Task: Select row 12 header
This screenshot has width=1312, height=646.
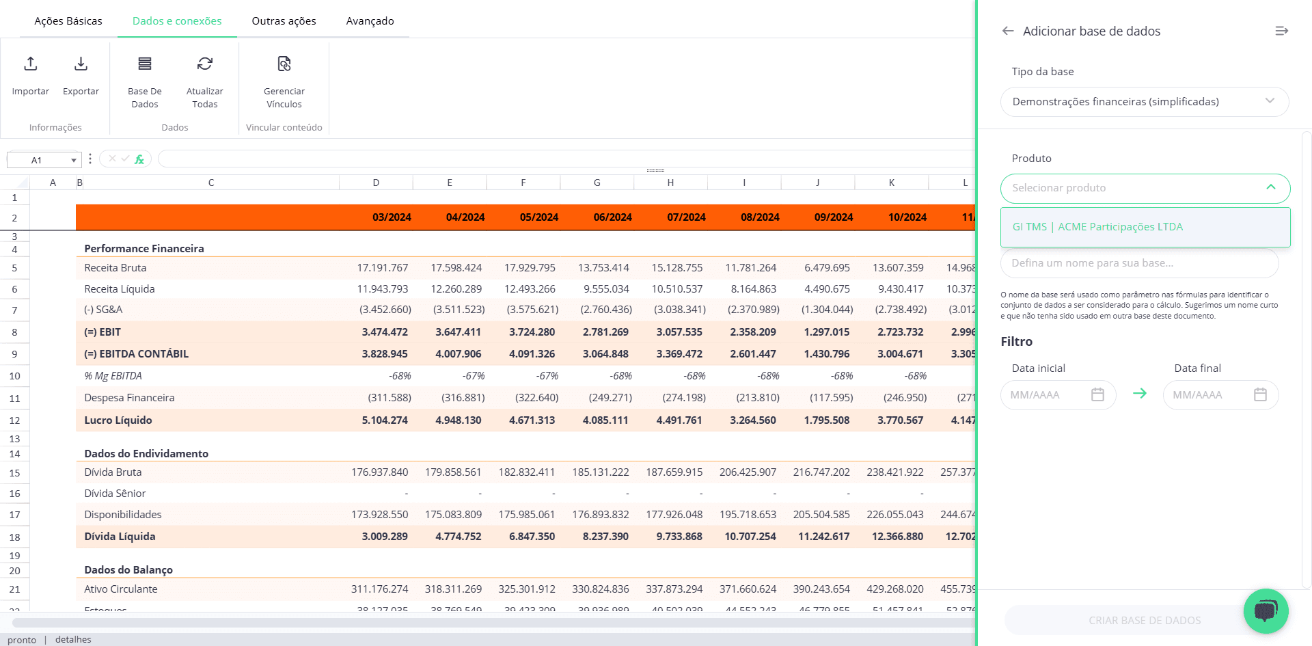Action: [14, 420]
